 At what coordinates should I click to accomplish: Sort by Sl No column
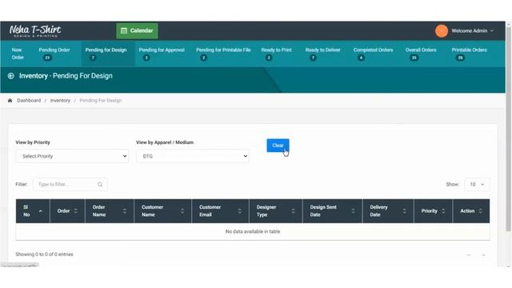coord(33,211)
